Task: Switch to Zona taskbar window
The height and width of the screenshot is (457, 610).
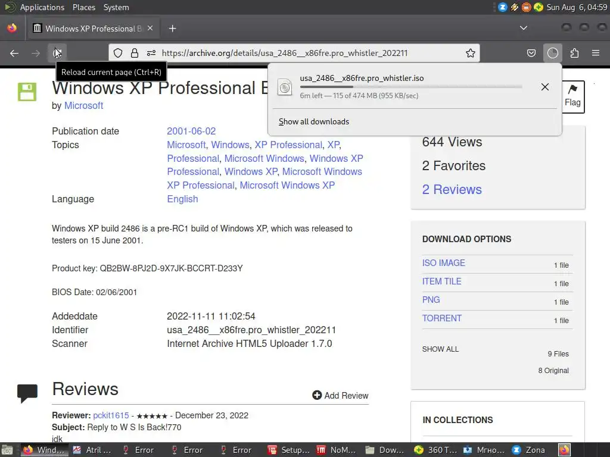Action: click(x=530, y=450)
